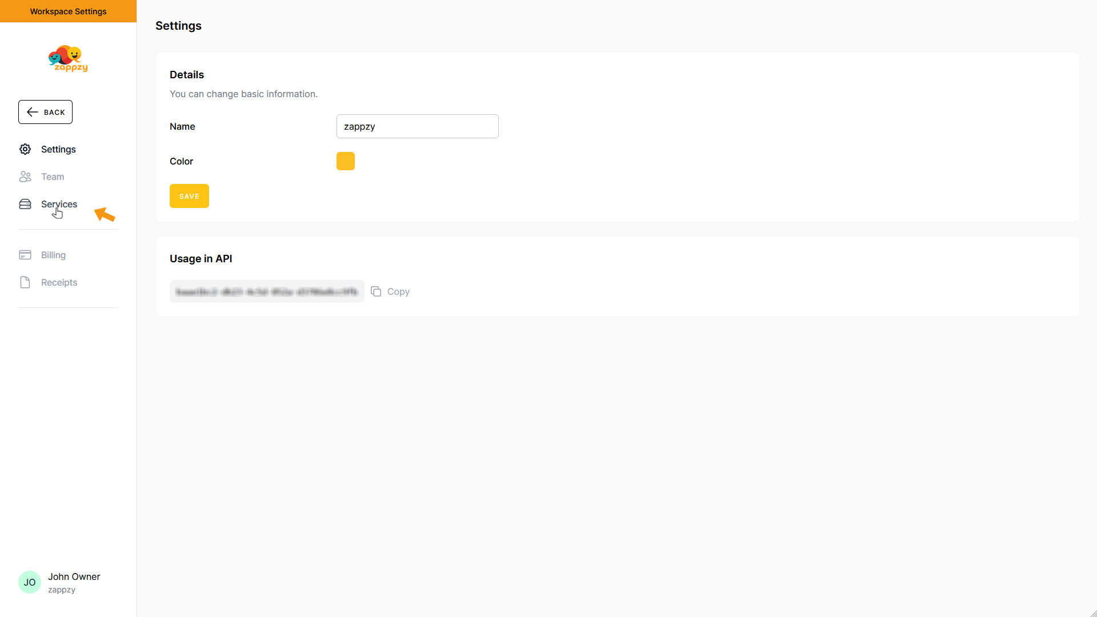This screenshot has height=617, width=1097.
Task: Click the Settings gear icon in sidebar
Action: click(25, 149)
